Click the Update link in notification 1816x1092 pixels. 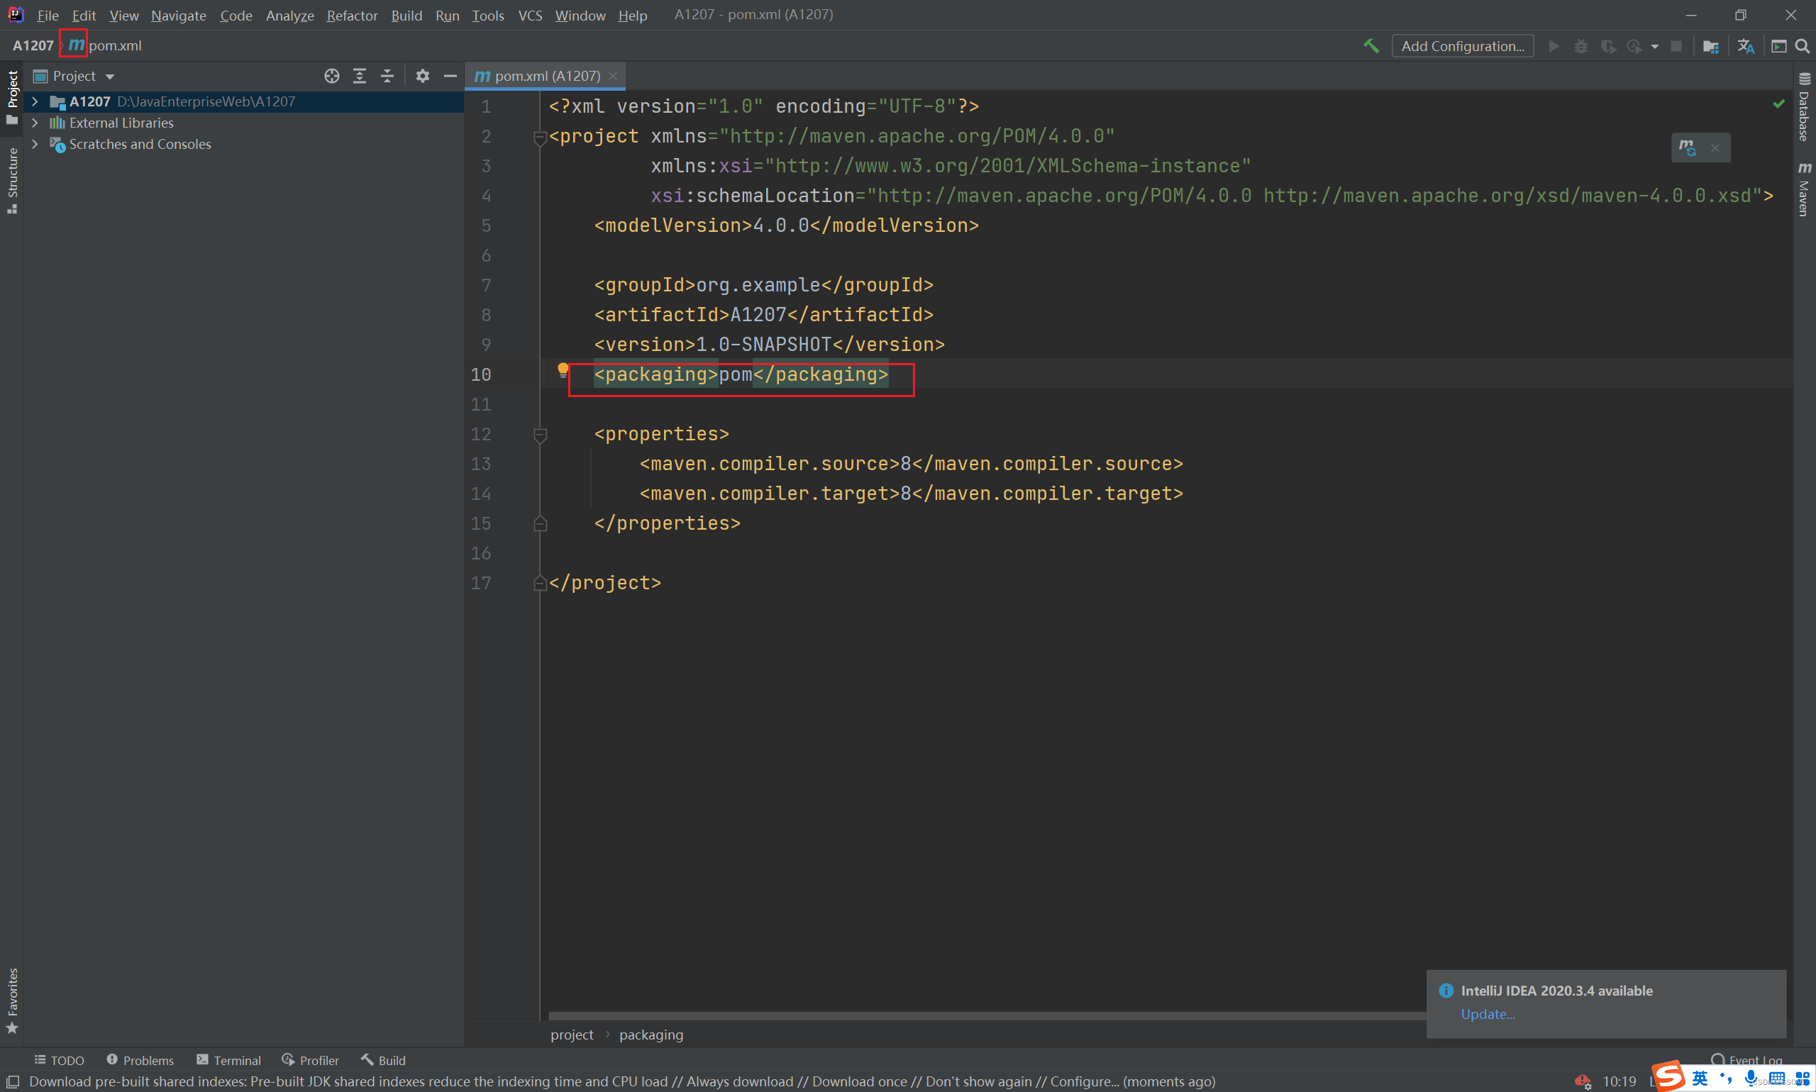[1487, 1014]
